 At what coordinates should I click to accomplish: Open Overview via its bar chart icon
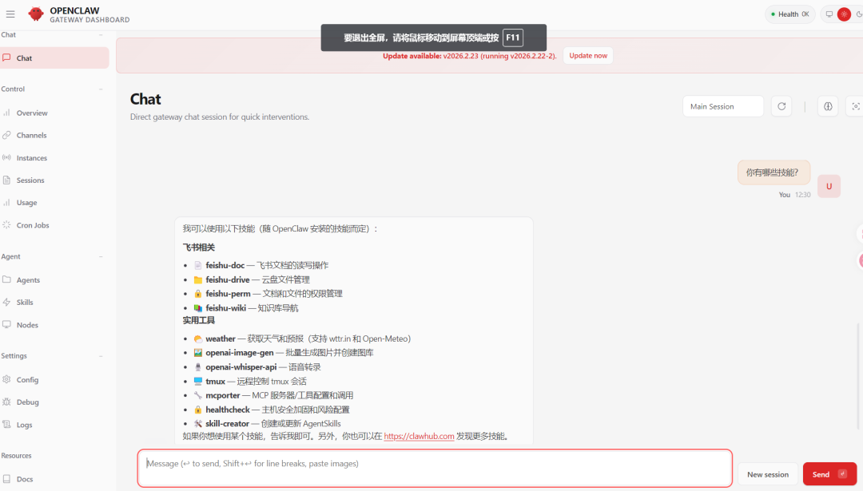click(x=6, y=113)
